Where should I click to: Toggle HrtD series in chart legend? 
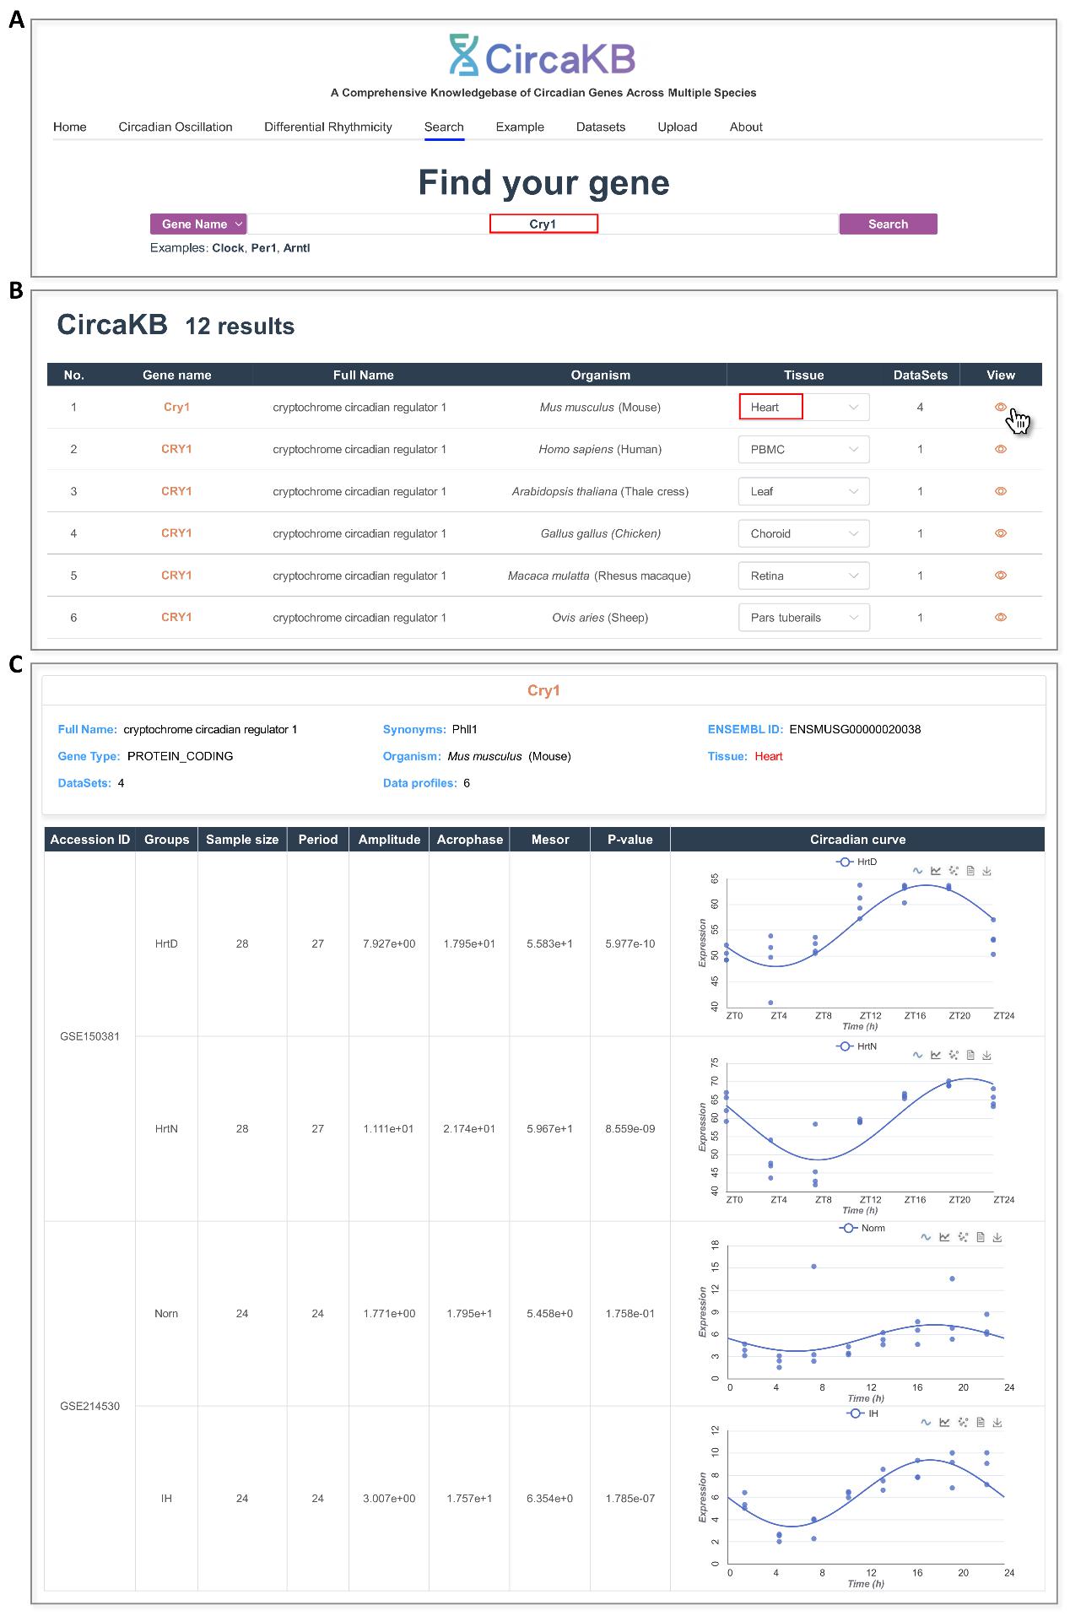pyautogui.click(x=857, y=862)
